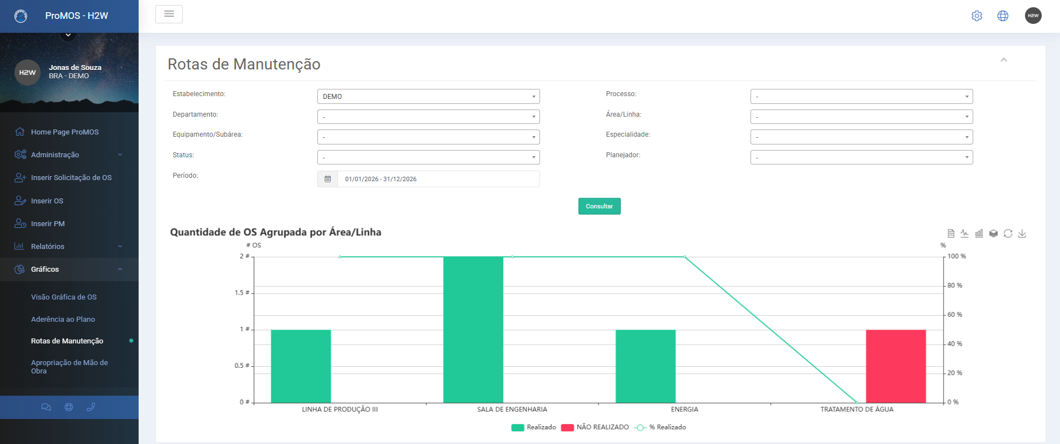Open the Área/Linha dropdown
Screen dimensions: 1060x444
click(862, 117)
